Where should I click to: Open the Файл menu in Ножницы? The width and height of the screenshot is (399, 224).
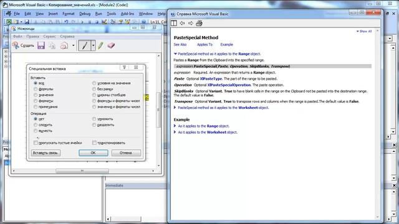coord(18,36)
